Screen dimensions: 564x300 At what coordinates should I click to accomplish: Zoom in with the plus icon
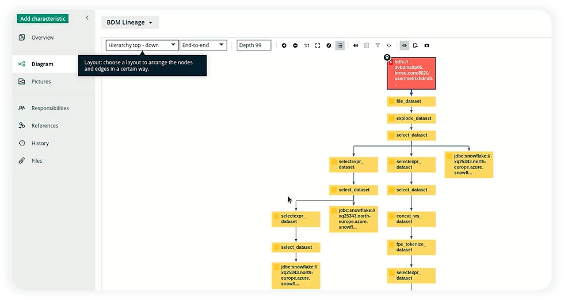[284, 45]
